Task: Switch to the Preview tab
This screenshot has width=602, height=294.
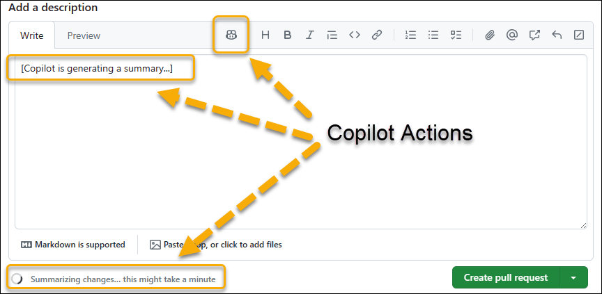Action: (x=84, y=35)
